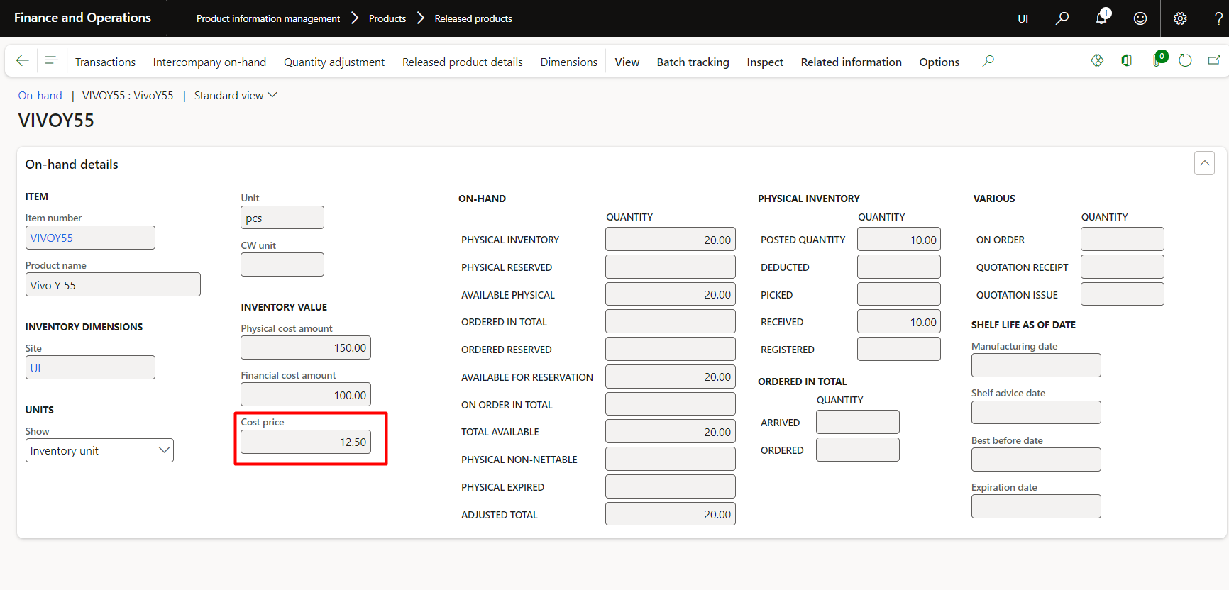The width and height of the screenshot is (1229, 590).
Task: Open the navigation list hamburger icon
Action: [51, 61]
